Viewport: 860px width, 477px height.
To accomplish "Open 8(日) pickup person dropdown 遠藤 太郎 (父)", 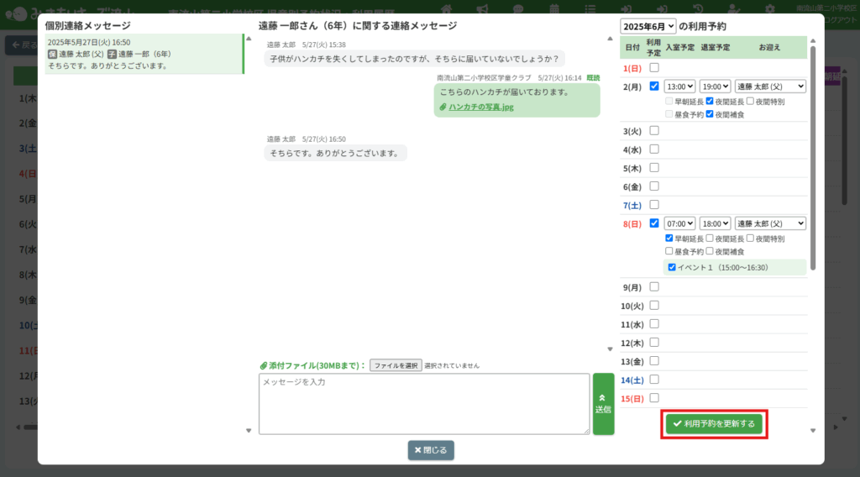I will click(770, 223).
